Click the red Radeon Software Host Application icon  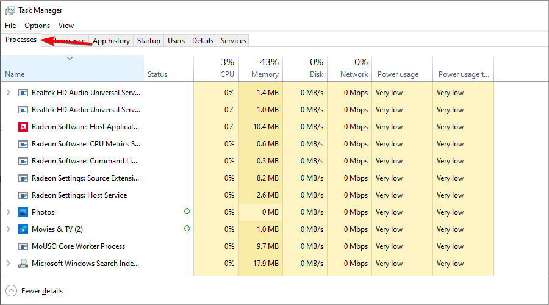click(23, 127)
